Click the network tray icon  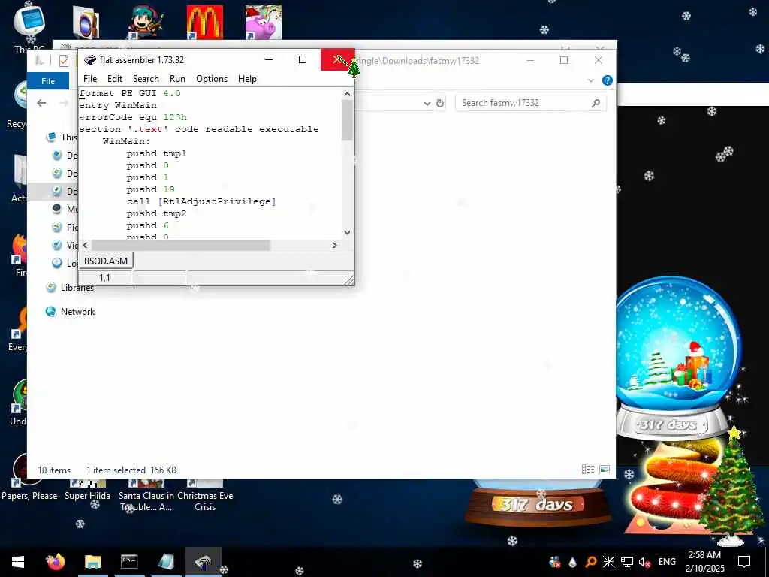coord(627,562)
